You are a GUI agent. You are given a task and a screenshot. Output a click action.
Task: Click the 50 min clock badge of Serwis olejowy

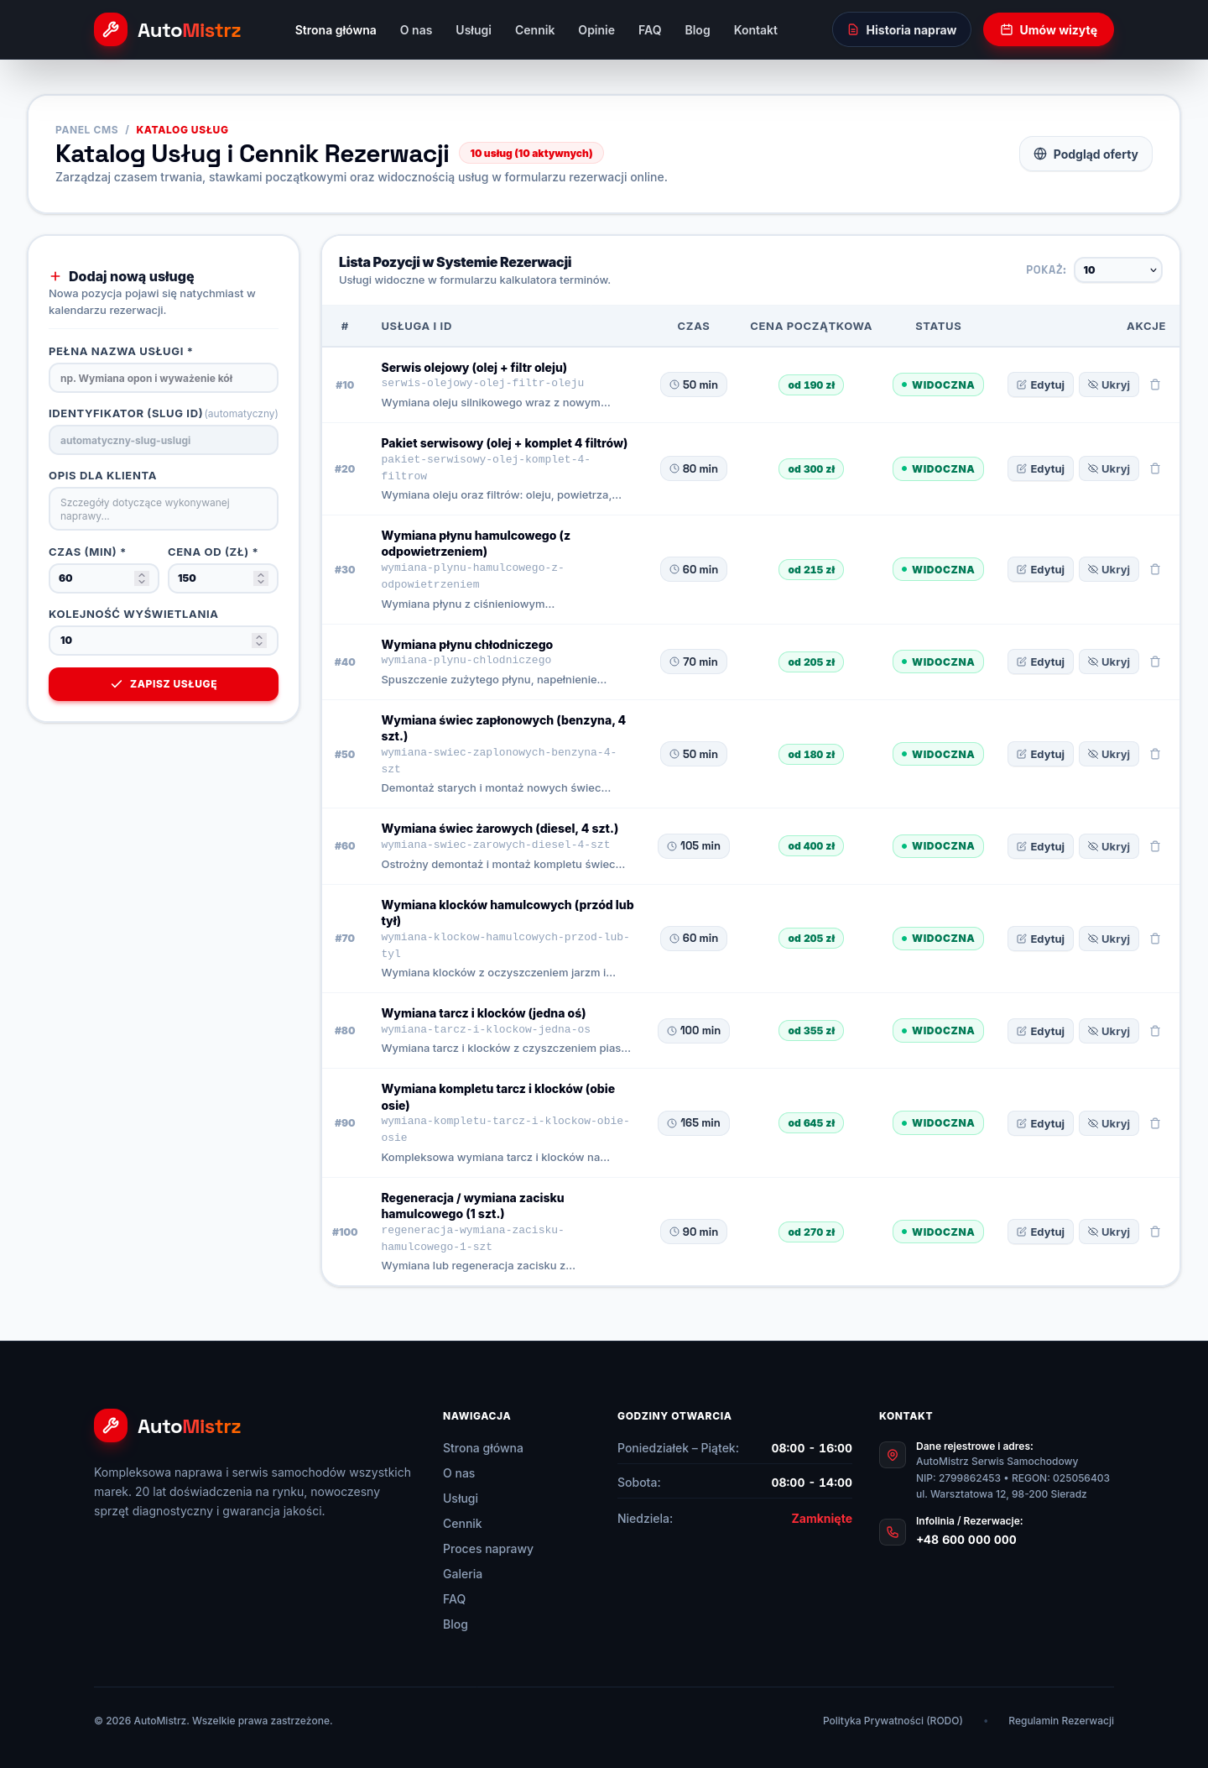[x=694, y=384]
